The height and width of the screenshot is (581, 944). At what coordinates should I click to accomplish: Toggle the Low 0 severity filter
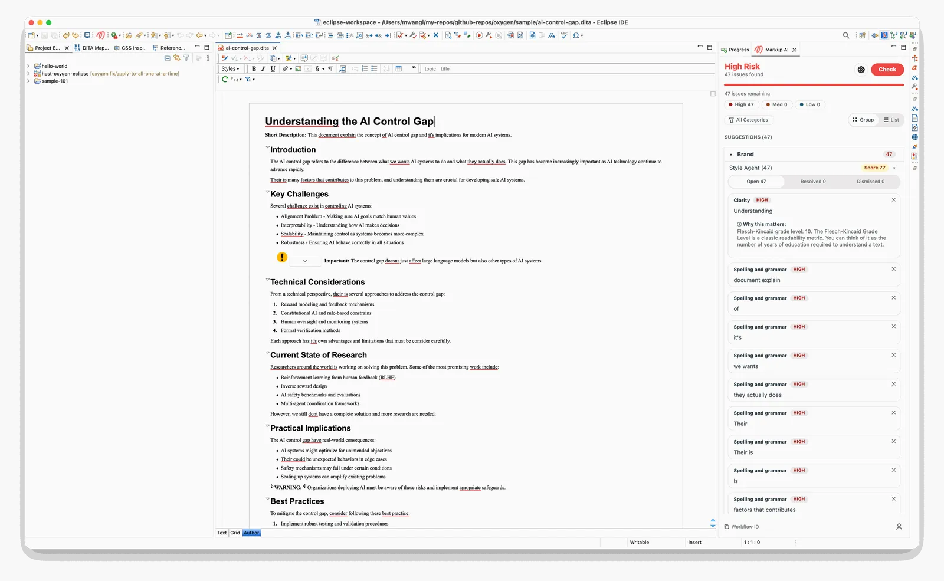point(809,104)
